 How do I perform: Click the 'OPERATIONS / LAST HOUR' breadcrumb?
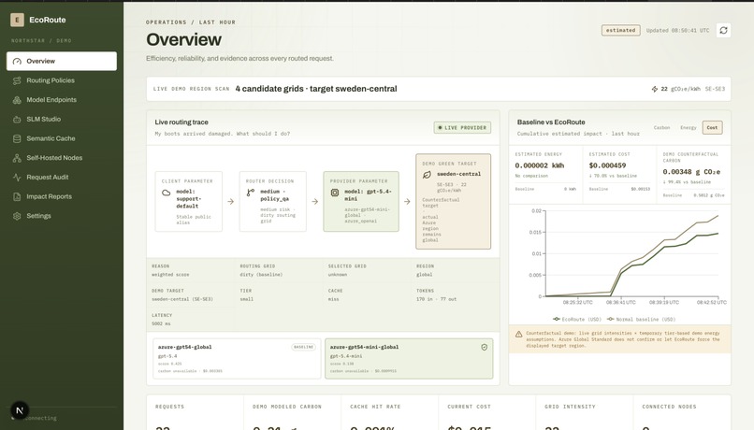click(191, 22)
